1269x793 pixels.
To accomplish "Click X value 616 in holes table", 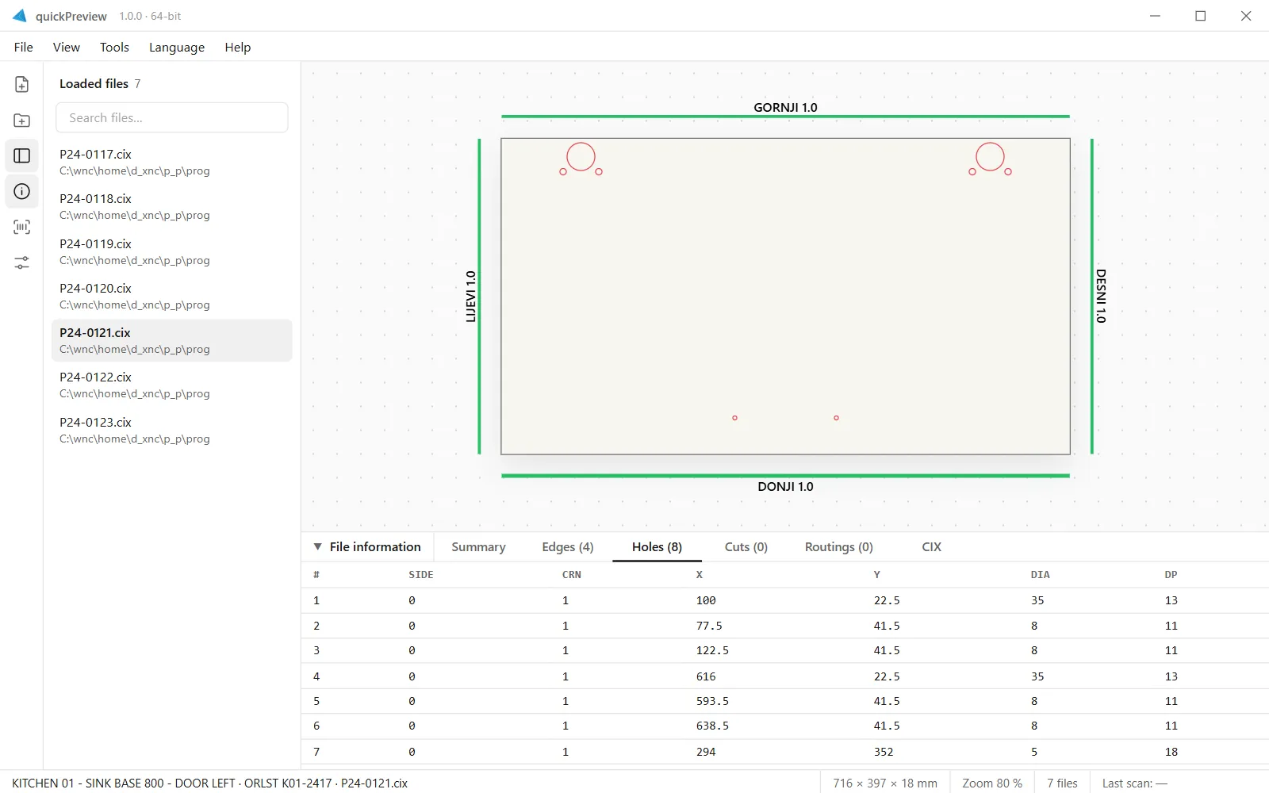I will (706, 676).
